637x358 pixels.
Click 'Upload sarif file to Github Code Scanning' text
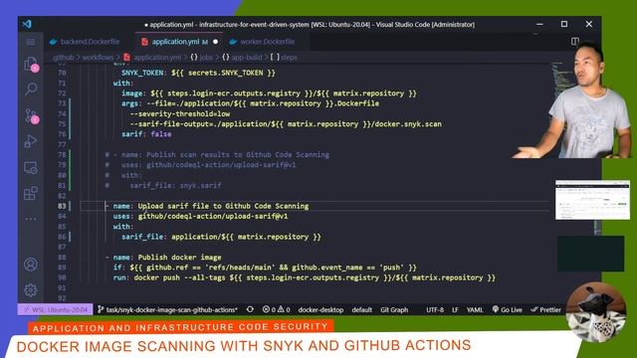point(223,206)
